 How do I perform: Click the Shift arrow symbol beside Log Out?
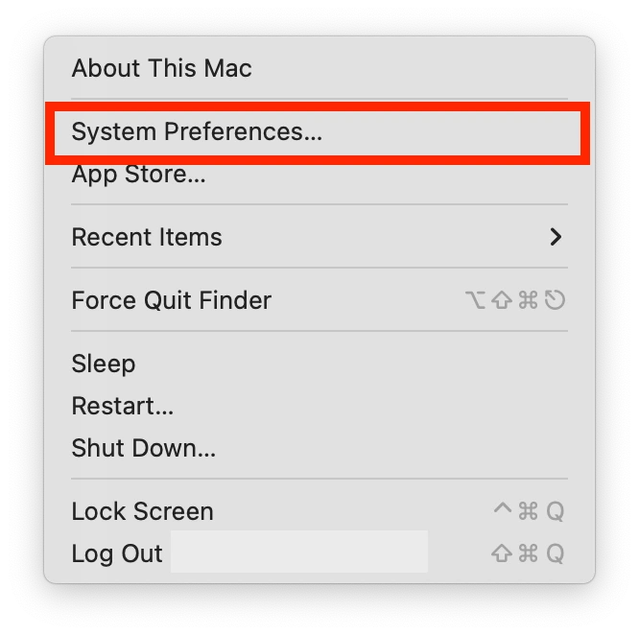tap(502, 553)
